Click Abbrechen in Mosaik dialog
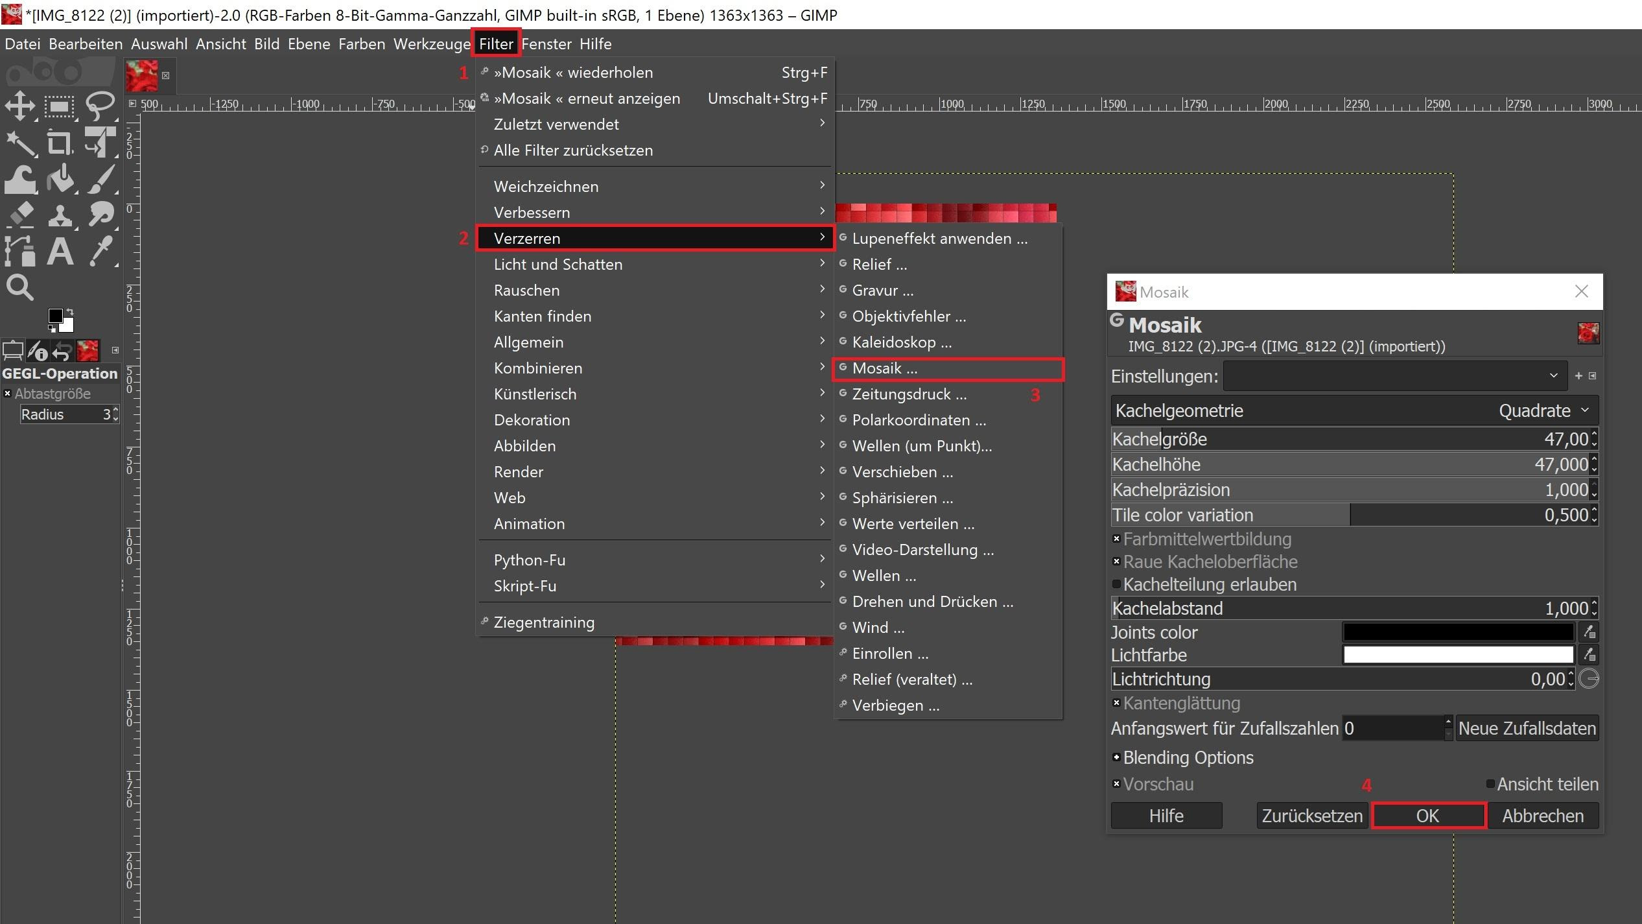This screenshot has height=924, width=1642. click(1543, 816)
